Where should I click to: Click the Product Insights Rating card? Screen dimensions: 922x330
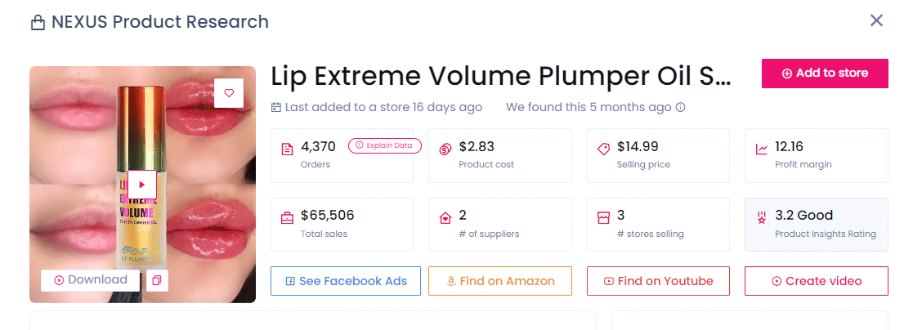pos(816,224)
